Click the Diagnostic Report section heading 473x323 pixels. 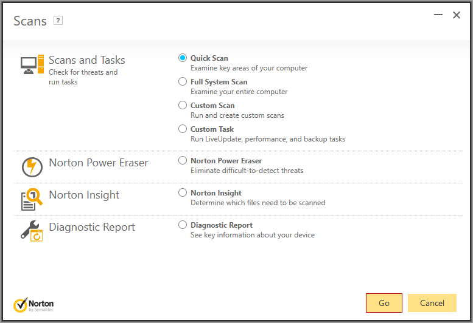tap(92, 227)
